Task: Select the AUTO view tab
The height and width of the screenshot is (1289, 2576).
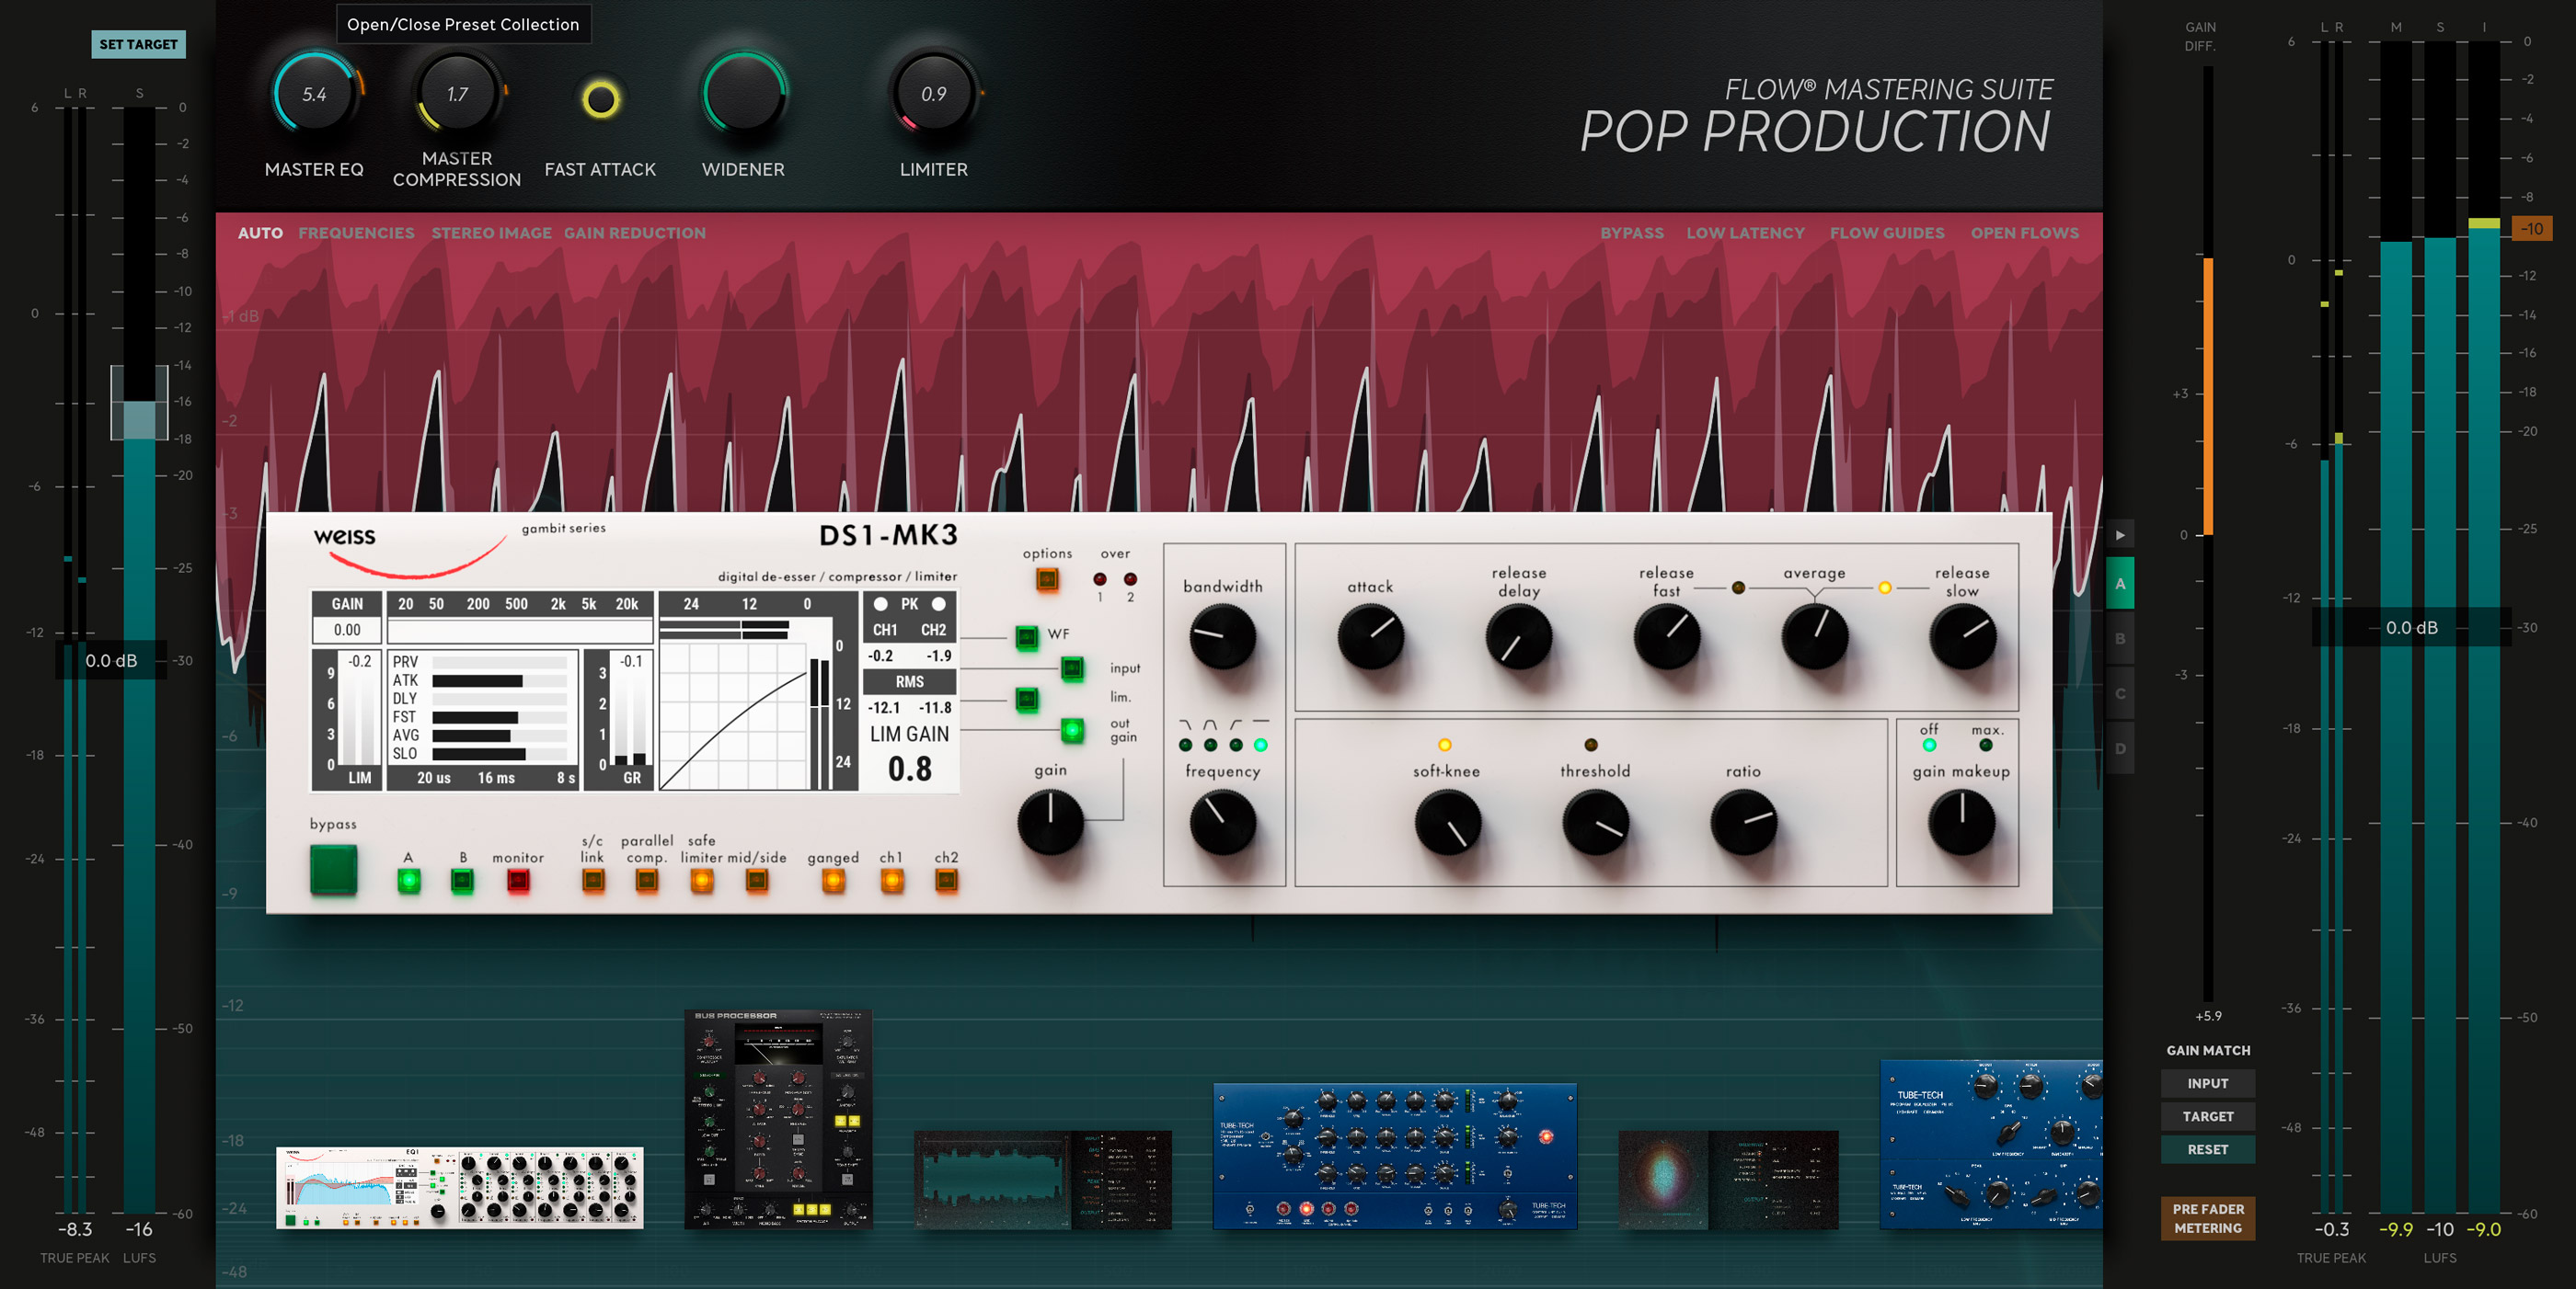Action: click(x=260, y=233)
